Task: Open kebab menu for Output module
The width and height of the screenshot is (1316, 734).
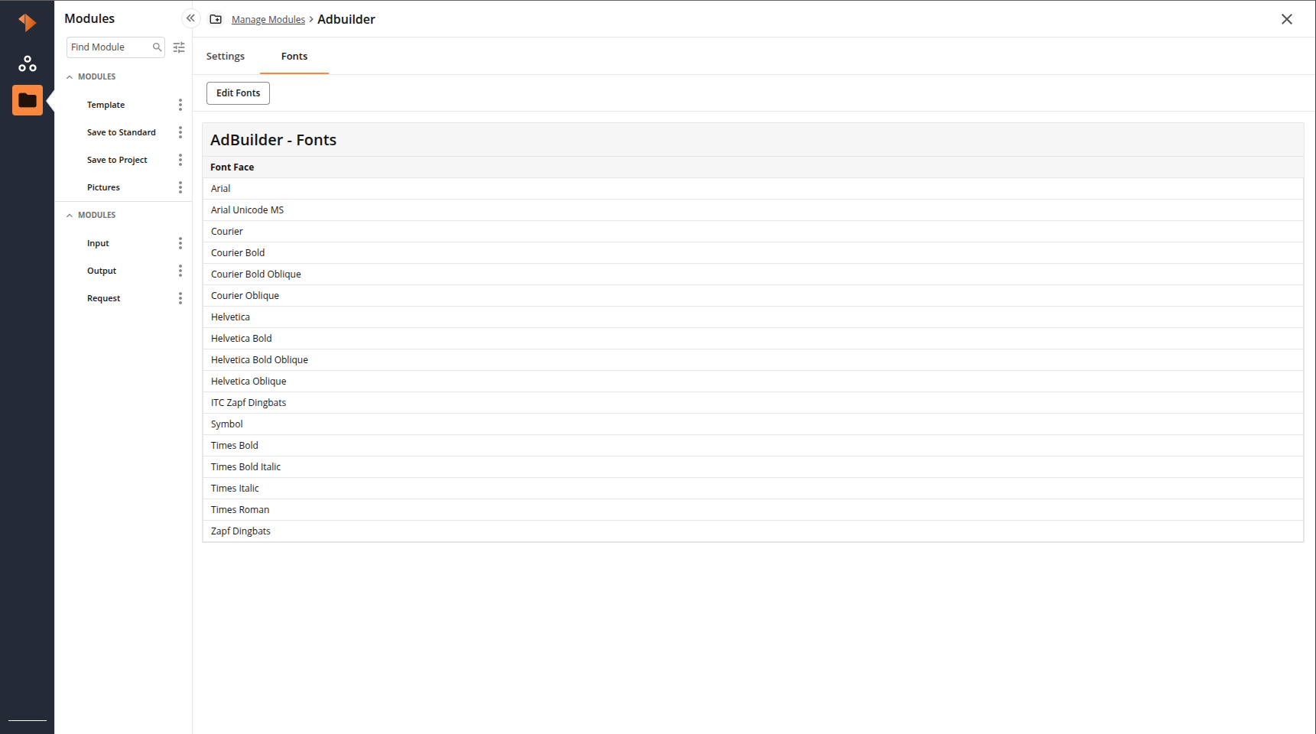Action: (x=180, y=271)
